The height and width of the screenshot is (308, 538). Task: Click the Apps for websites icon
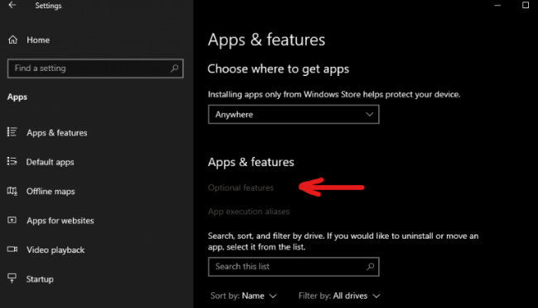(12, 220)
